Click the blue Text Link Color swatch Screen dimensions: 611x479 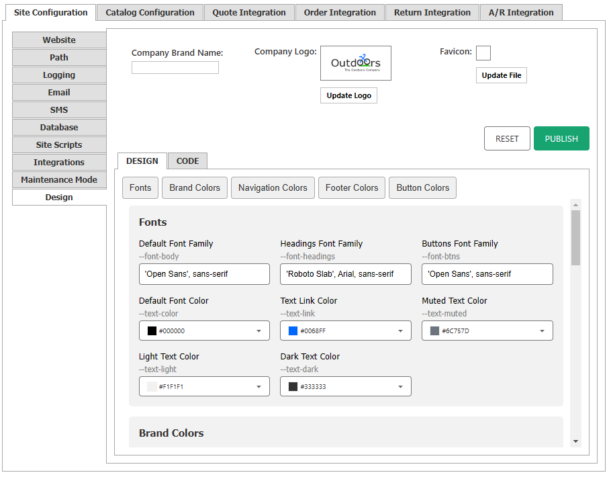[x=293, y=331]
